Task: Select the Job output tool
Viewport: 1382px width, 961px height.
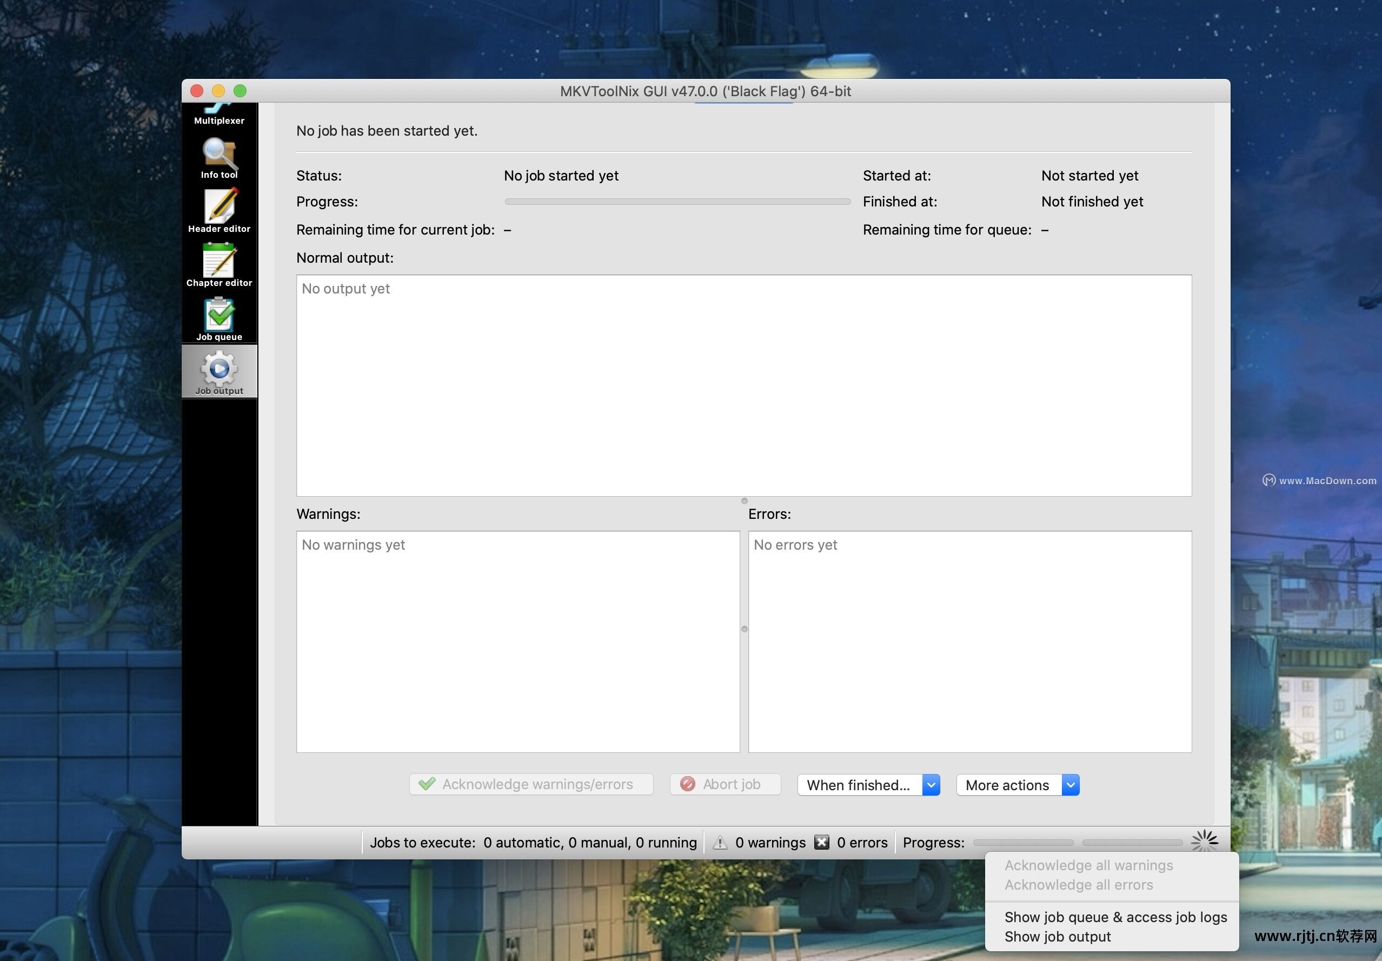Action: tap(219, 372)
